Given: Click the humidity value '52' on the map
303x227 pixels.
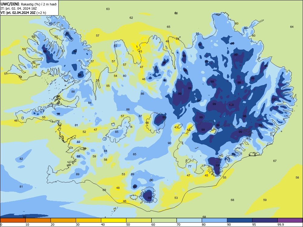Looking at the screenshot, I should (84, 132).
